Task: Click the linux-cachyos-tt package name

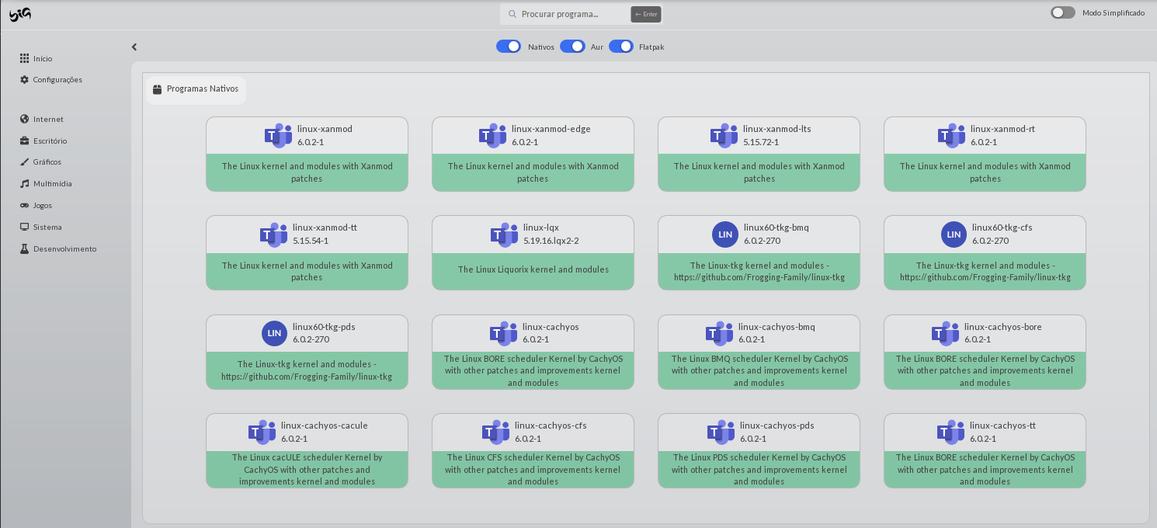Action: 1002,426
